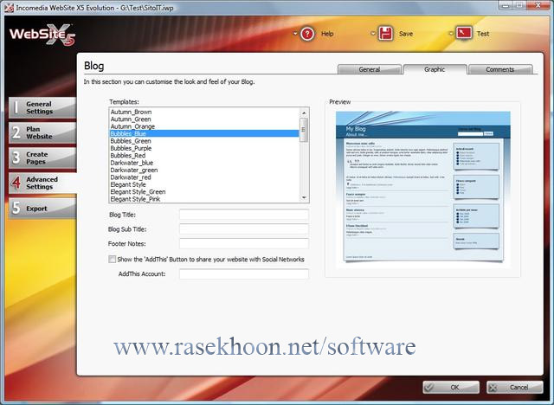Go to step 1 General Settings
Viewport: 554px width, 405px height.
[42, 107]
